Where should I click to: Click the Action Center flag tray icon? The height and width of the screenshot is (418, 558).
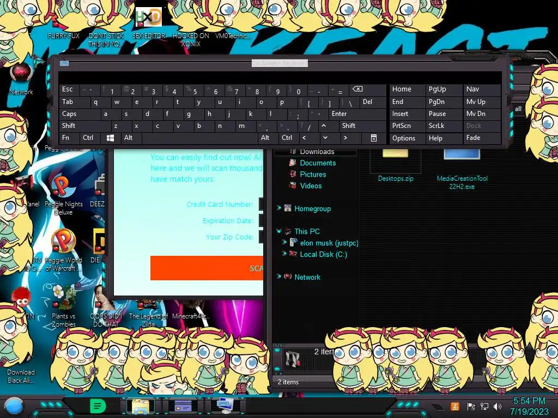pyautogui.click(x=471, y=406)
